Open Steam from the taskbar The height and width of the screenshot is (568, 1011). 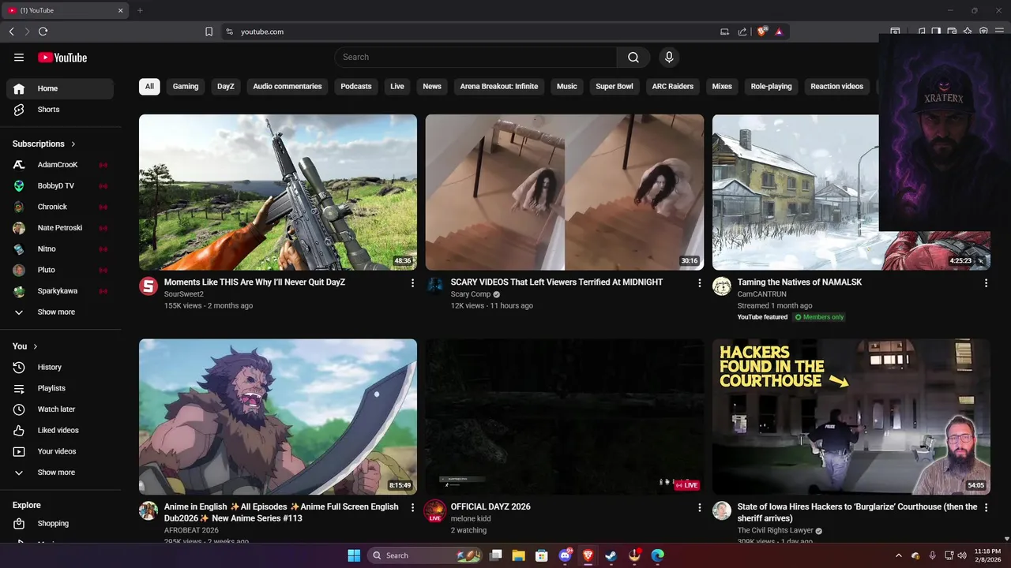tap(611, 555)
